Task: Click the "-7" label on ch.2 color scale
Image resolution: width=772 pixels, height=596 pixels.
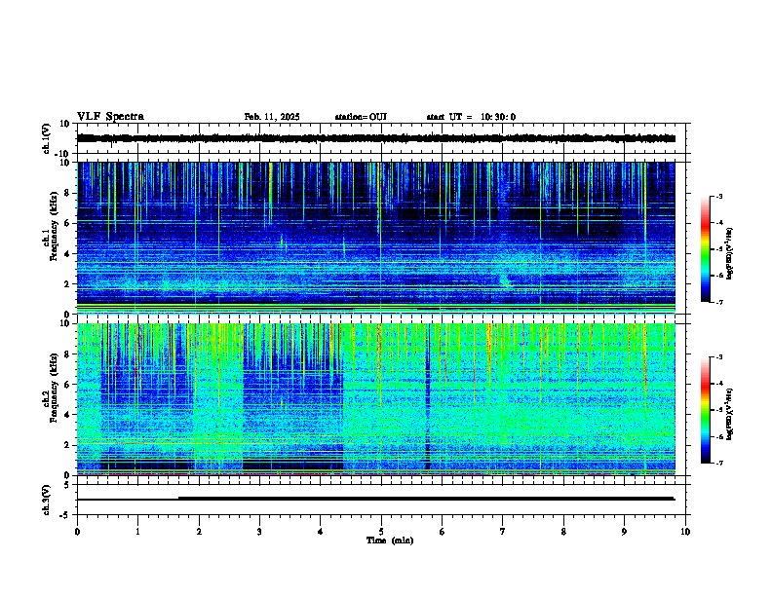Action: pyautogui.click(x=718, y=464)
